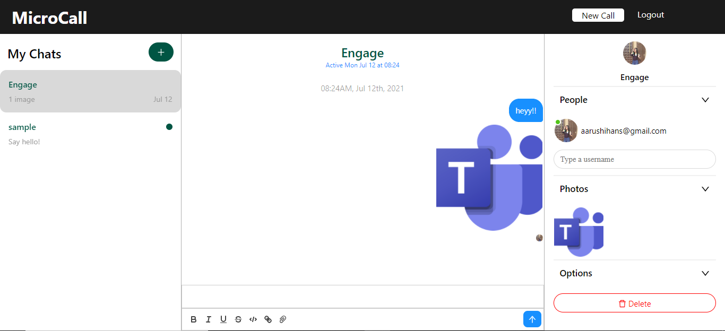Click the Engage chat avatar in the side panel
Viewport: 725px width, 331px height.
(635, 53)
